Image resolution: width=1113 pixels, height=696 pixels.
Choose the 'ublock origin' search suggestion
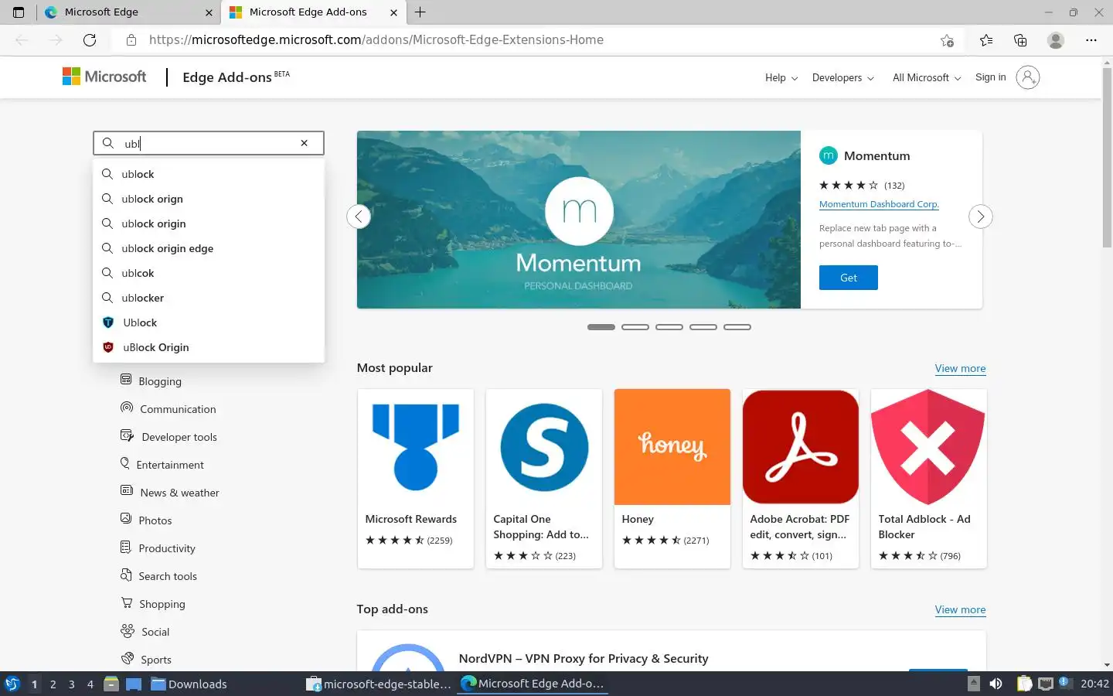tap(209, 223)
